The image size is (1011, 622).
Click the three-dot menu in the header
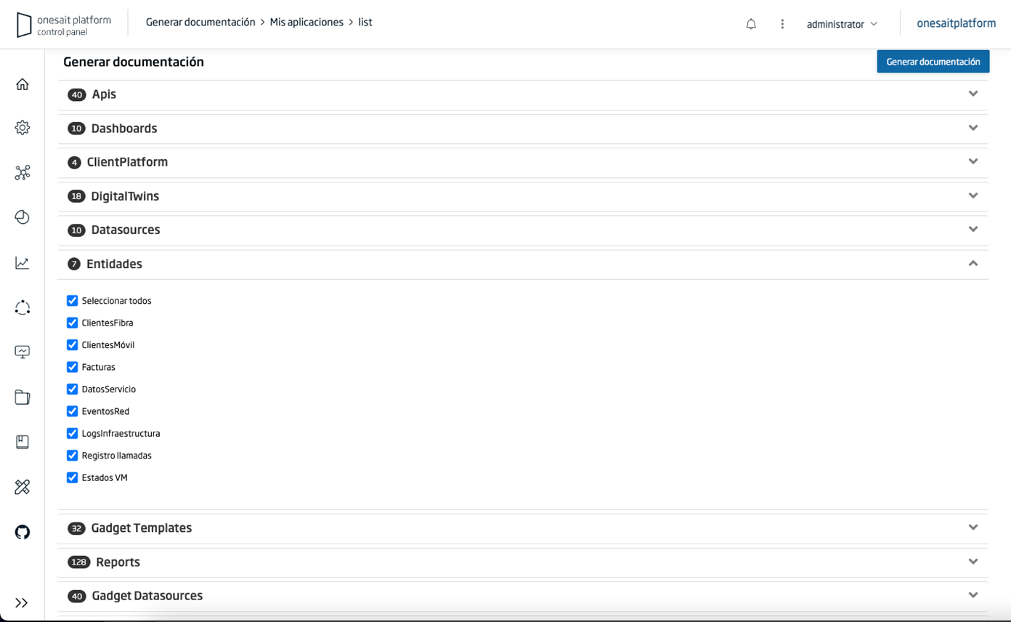(782, 23)
